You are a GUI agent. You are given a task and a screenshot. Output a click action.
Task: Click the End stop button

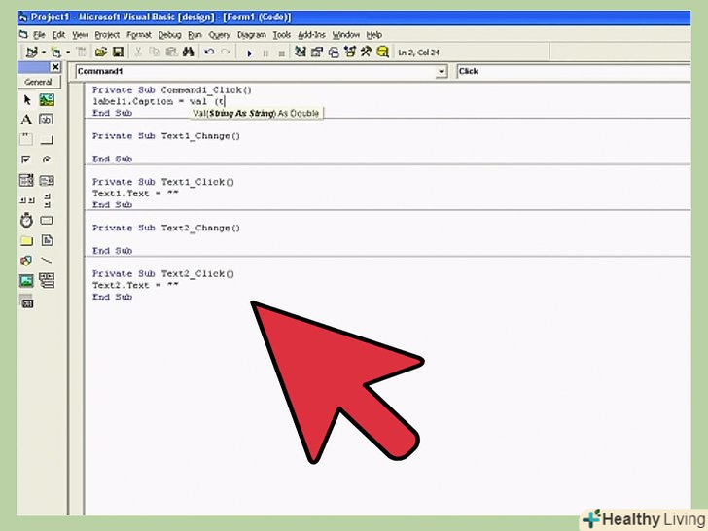pyautogui.click(x=282, y=53)
